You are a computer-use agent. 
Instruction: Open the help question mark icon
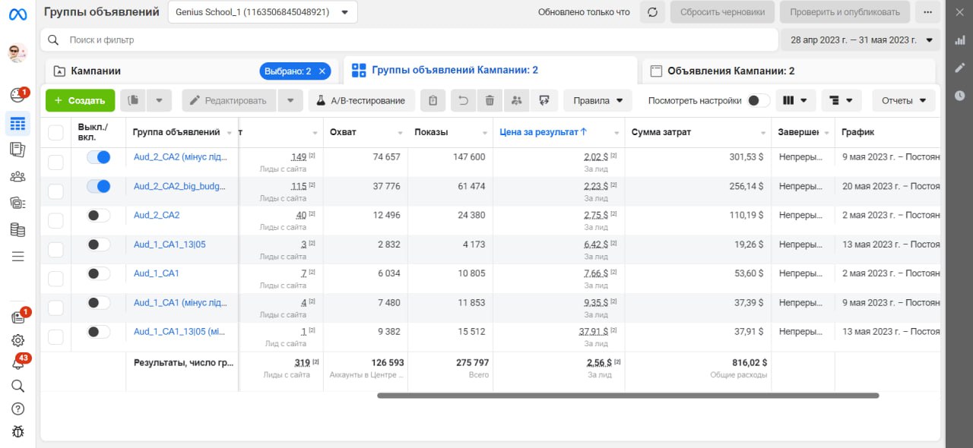(17, 409)
